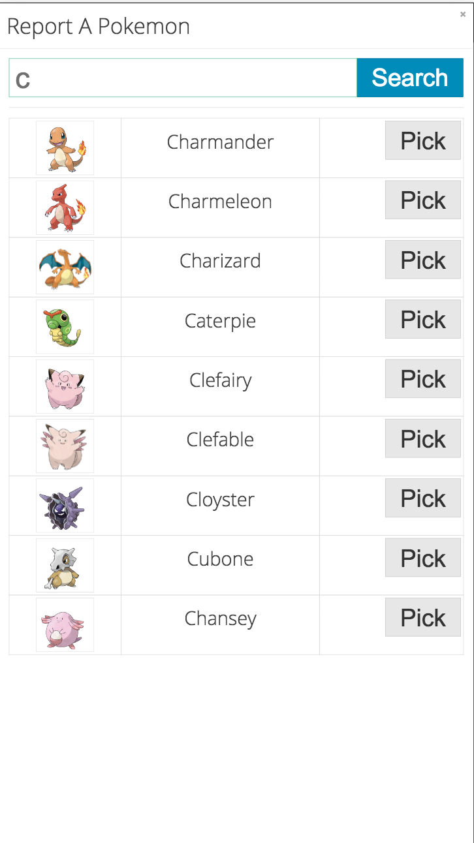
Task: Pick Charmander from the list
Action: [422, 140]
